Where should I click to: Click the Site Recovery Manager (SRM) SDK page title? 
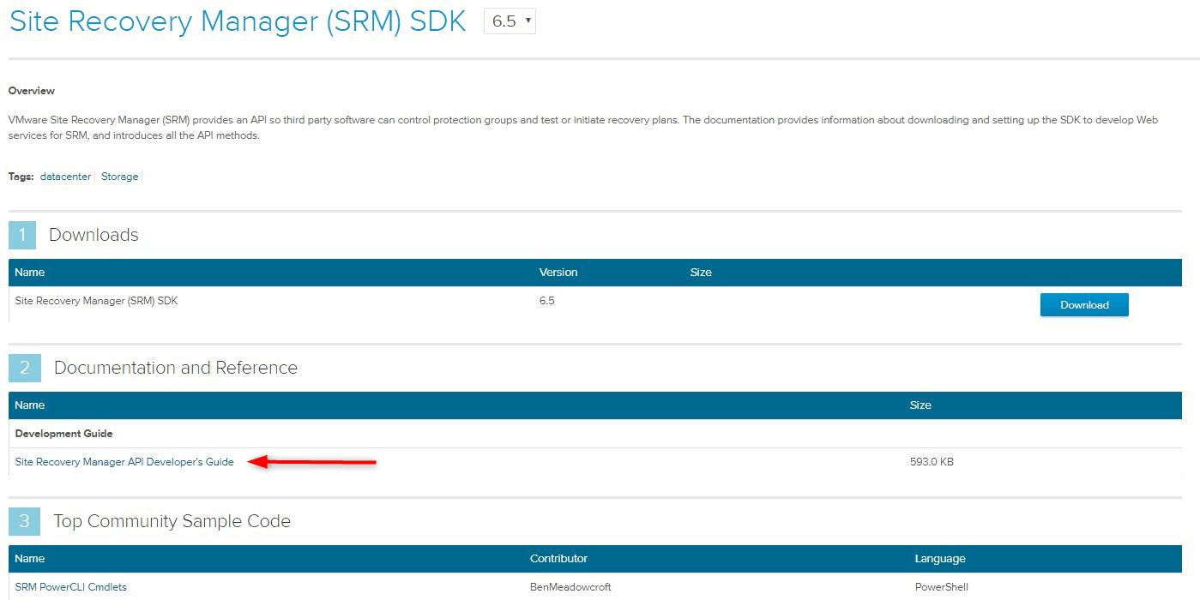tap(238, 22)
